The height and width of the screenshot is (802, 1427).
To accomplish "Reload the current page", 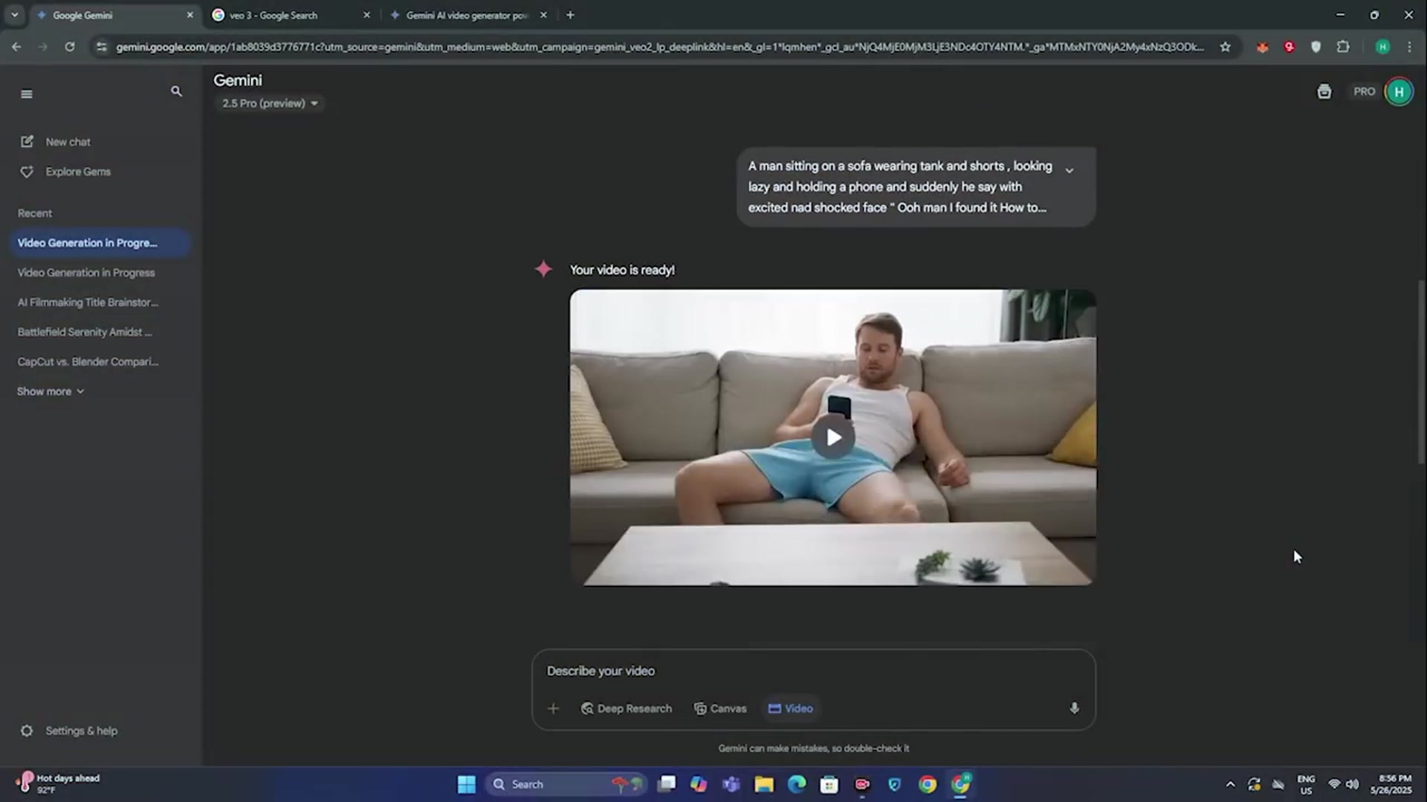I will pos(69,47).
